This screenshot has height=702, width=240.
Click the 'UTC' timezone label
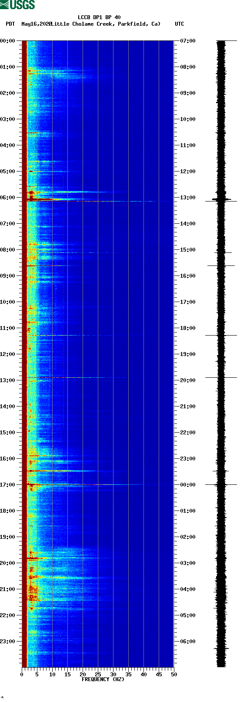[180, 24]
